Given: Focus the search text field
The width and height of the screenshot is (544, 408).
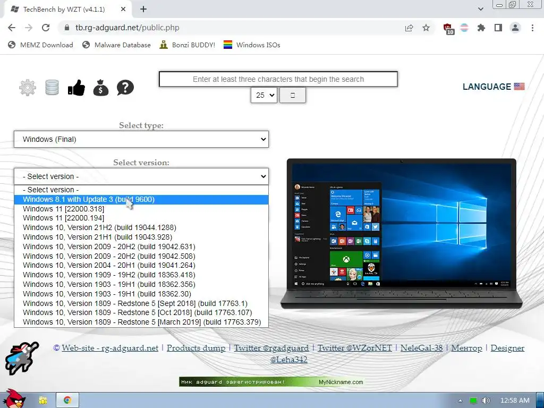Looking at the screenshot, I should 278,79.
